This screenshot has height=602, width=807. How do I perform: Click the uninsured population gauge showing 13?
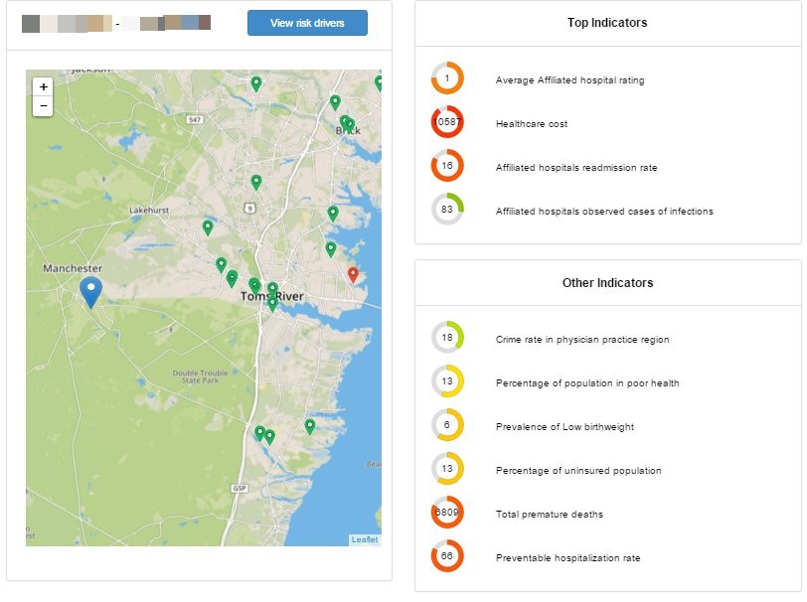tap(447, 469)
